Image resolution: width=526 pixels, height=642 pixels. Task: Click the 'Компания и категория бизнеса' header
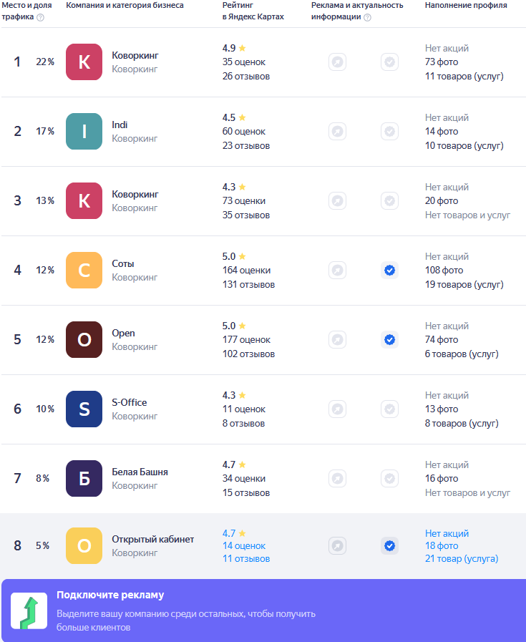coord(125,5)
